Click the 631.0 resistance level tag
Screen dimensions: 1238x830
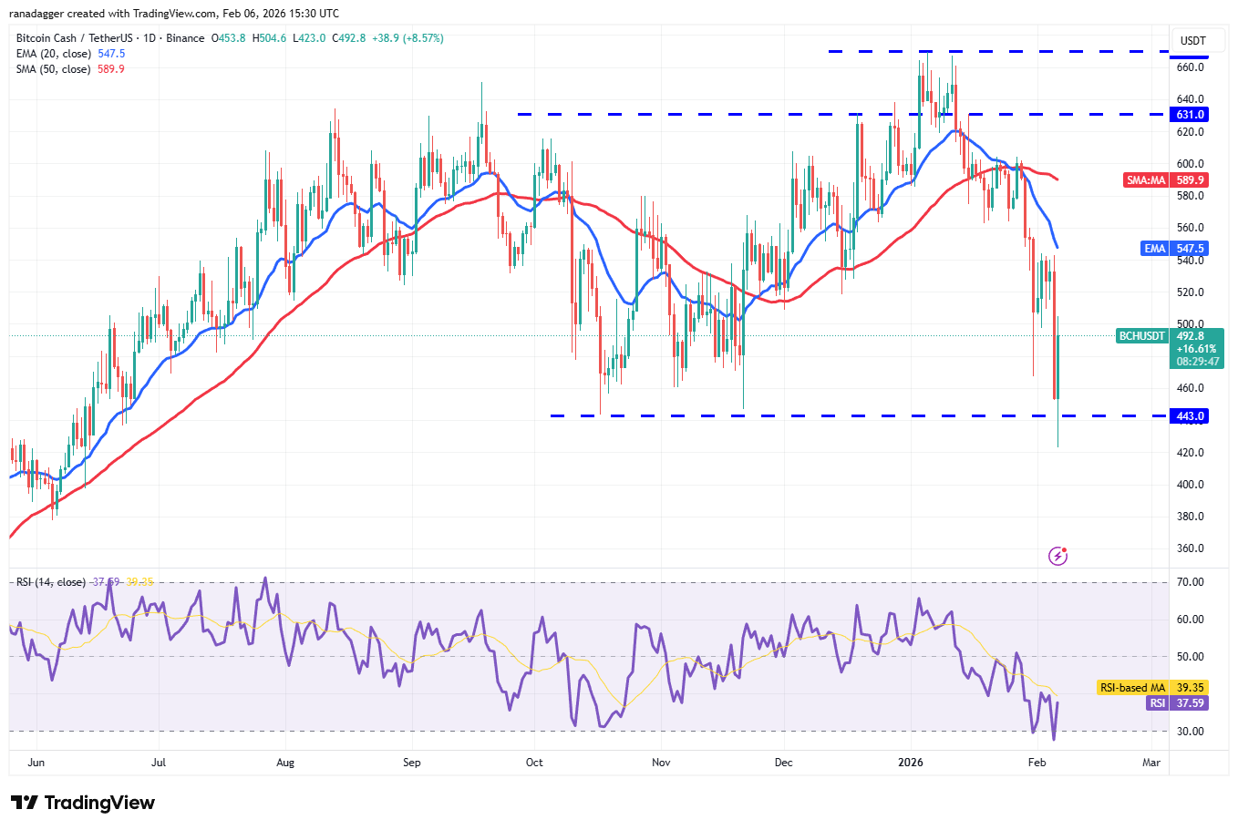[x=1190, y=115]
